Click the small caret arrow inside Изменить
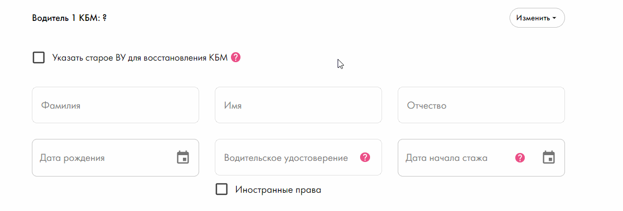The height and width of the screenshot is (211, 623). [x=554, y=18]
